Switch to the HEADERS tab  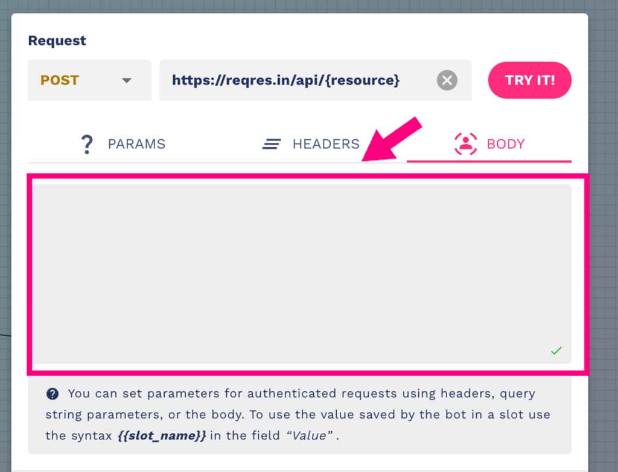coord(311,144)
